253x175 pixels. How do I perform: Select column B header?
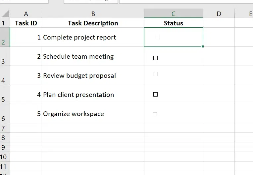93,14
